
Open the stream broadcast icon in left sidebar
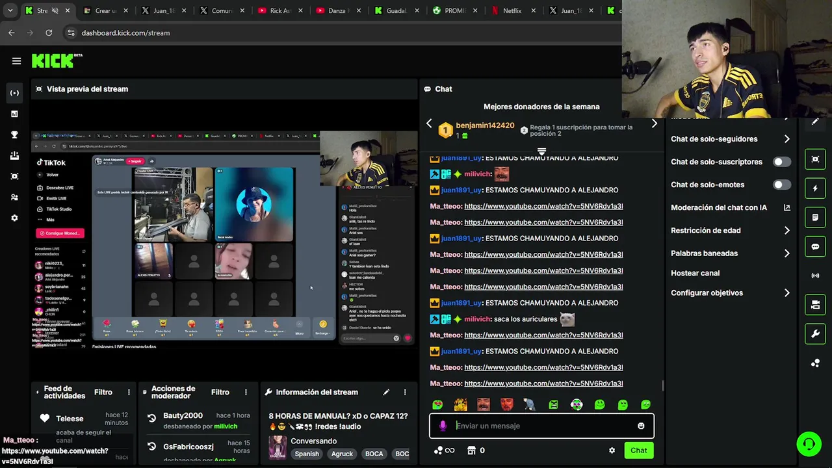click(x=14, y=93)
